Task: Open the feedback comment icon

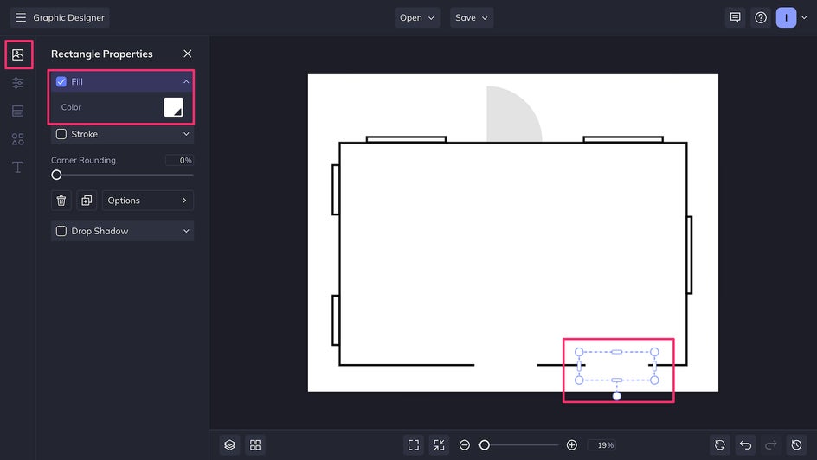Action: point(735,17)
